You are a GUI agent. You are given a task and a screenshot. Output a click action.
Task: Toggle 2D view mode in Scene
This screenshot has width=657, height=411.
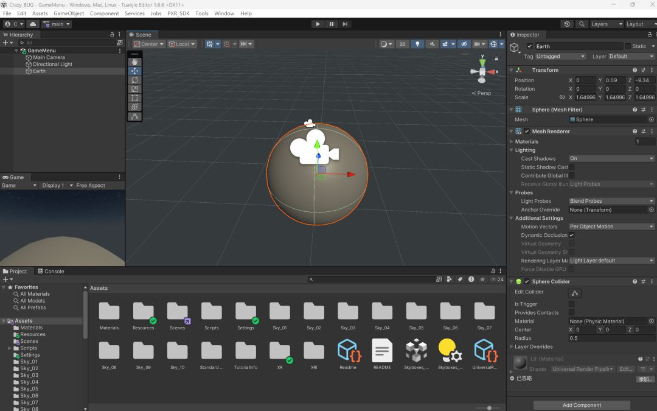pyautogui.click(x=402, y=44)
